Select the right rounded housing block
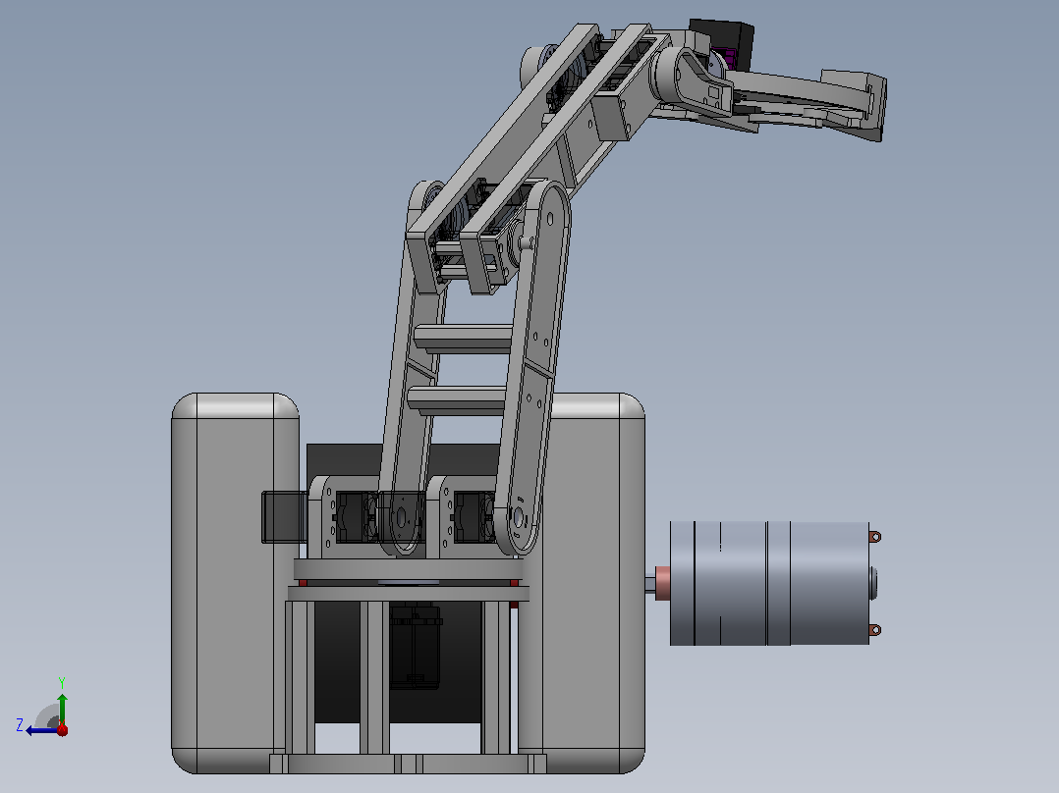Image resolution: width=1059 pixels, height=793 pixels. [594, 583]
